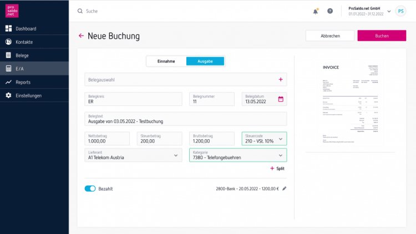Click the search magnifier icon
This screenshot has width=416, height=234.
[x=80, y=11]
